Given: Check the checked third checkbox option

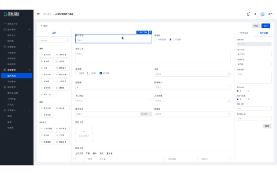Looking at the screenshot, I should (101, 73).
